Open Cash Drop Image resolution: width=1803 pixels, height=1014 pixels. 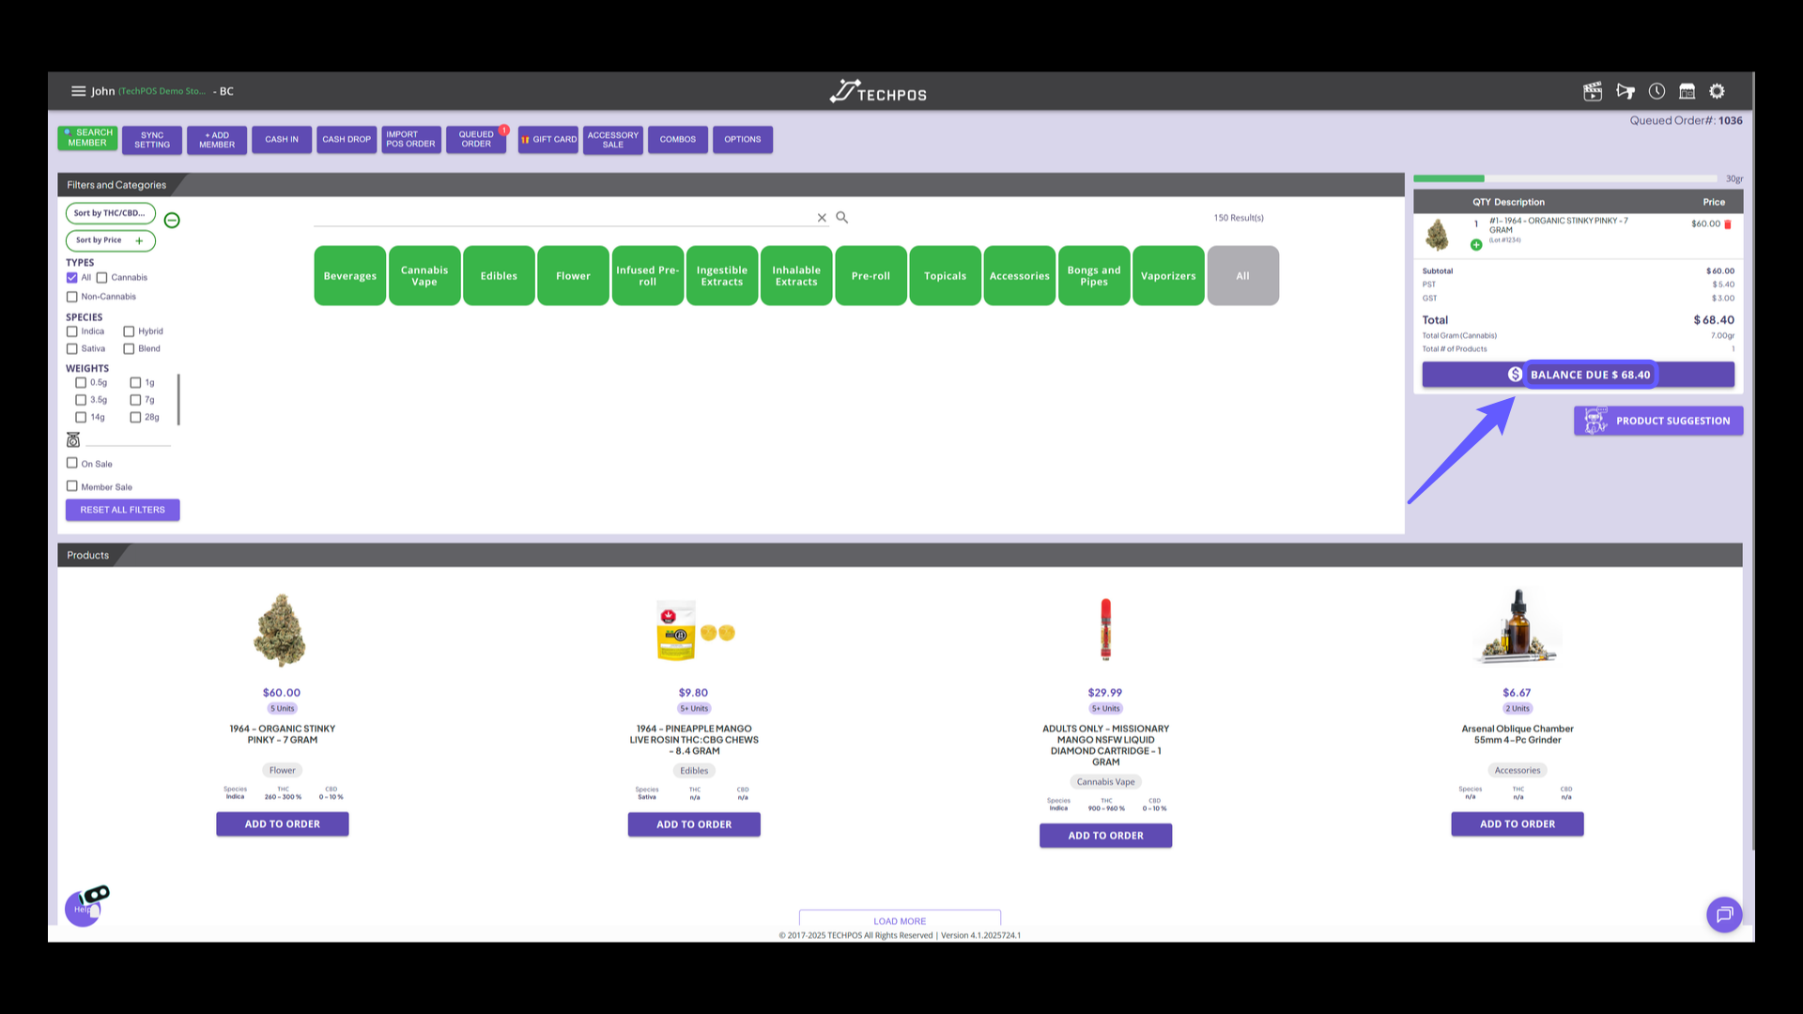(x=347, y=140)
